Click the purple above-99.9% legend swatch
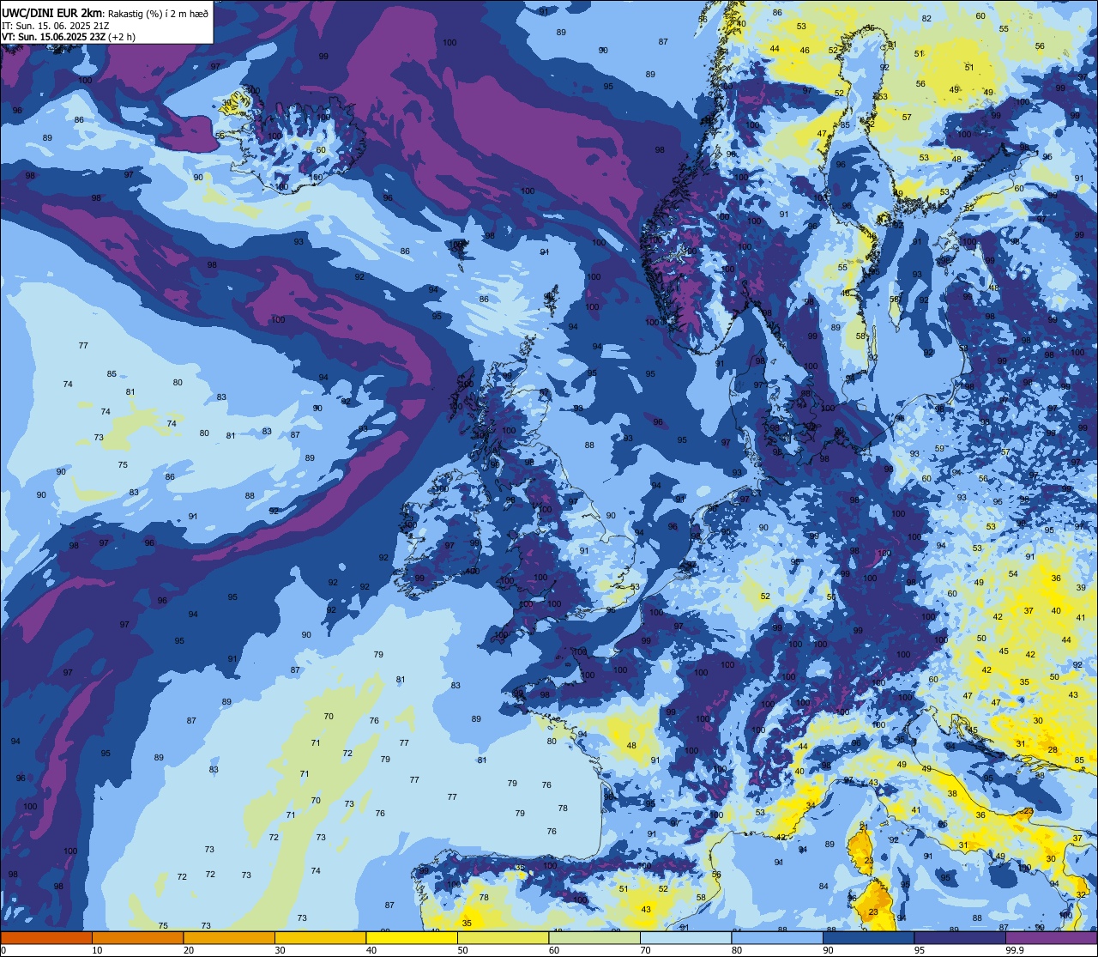The width and height of the screenshot is (1098, 957). [x=1052, y=937]
